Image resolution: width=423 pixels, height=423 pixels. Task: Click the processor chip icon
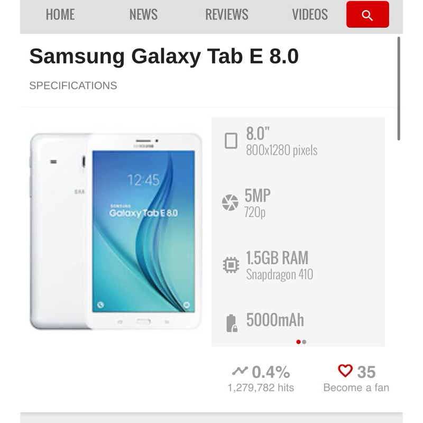click(x=231, y=265)
